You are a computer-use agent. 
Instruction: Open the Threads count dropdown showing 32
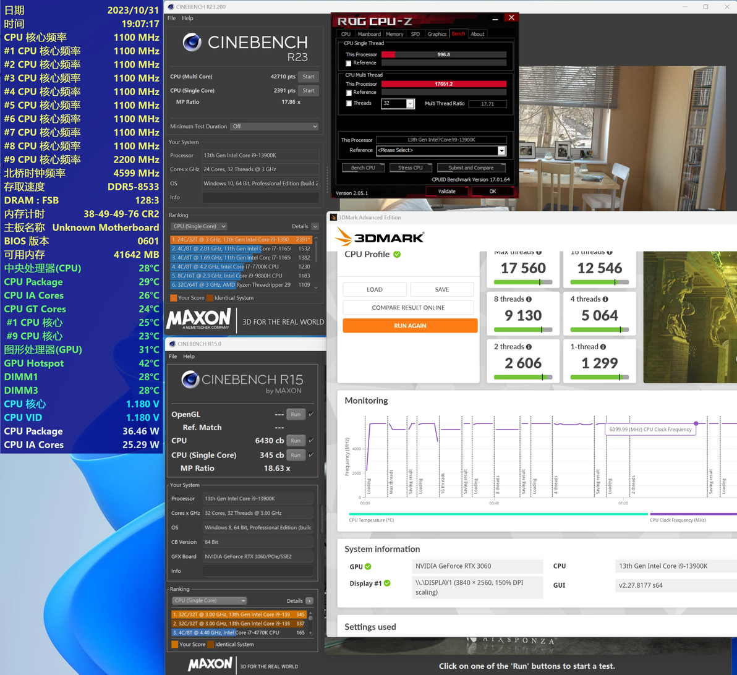[x=411, y=103]
